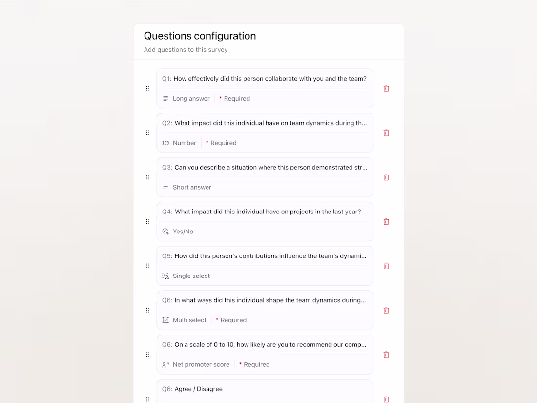Click the Multi select icon on Q6
The image size is (537, 403).
[165, 320]
